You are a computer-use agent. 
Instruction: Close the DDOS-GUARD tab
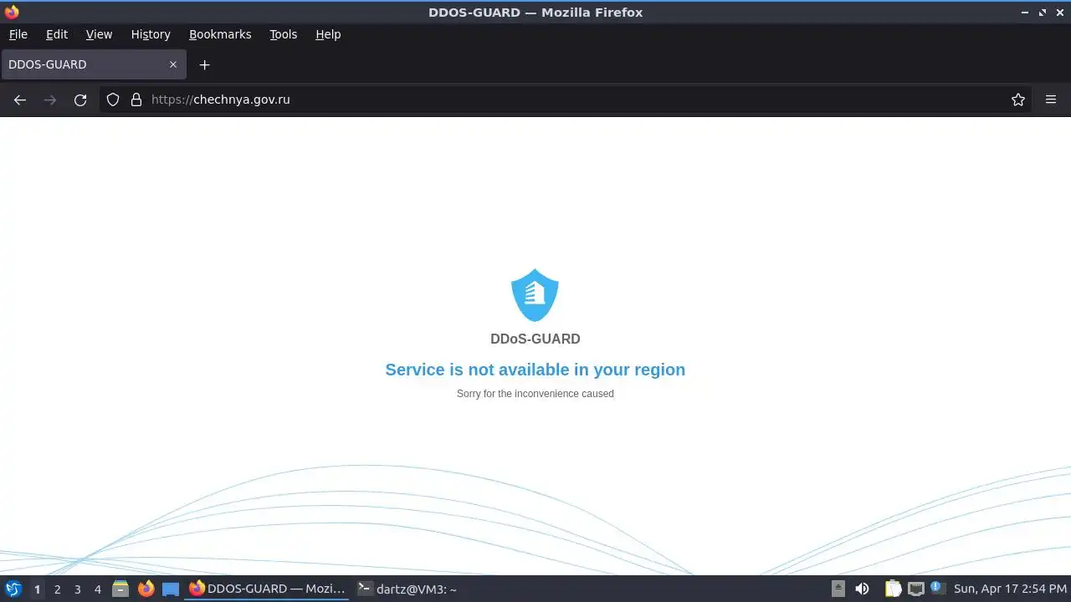[x=173, y=64]
